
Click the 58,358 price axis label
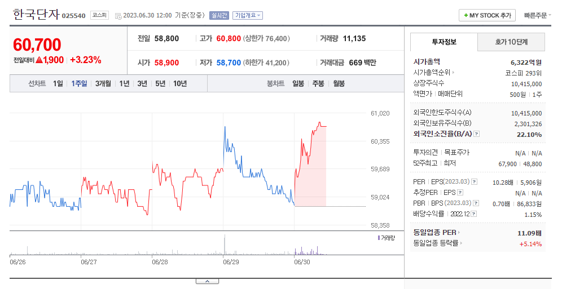pyautogui.click(x=380, y=225)
